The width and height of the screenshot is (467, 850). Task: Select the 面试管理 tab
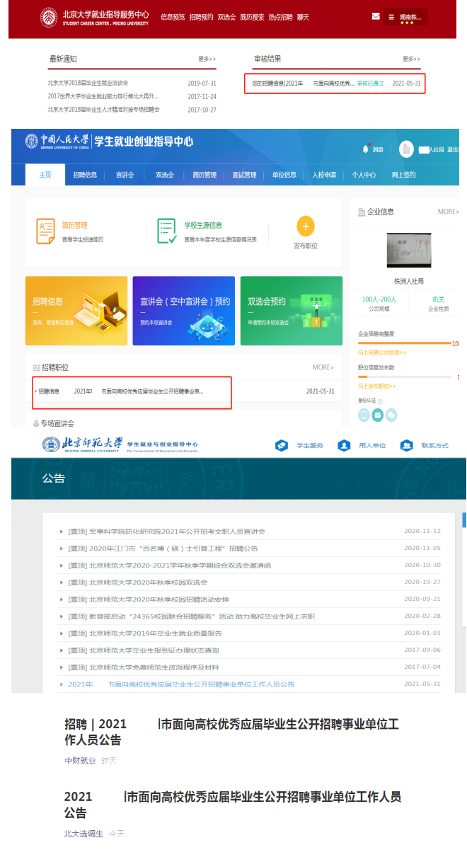pyautogui.click(x=245, y=175)
